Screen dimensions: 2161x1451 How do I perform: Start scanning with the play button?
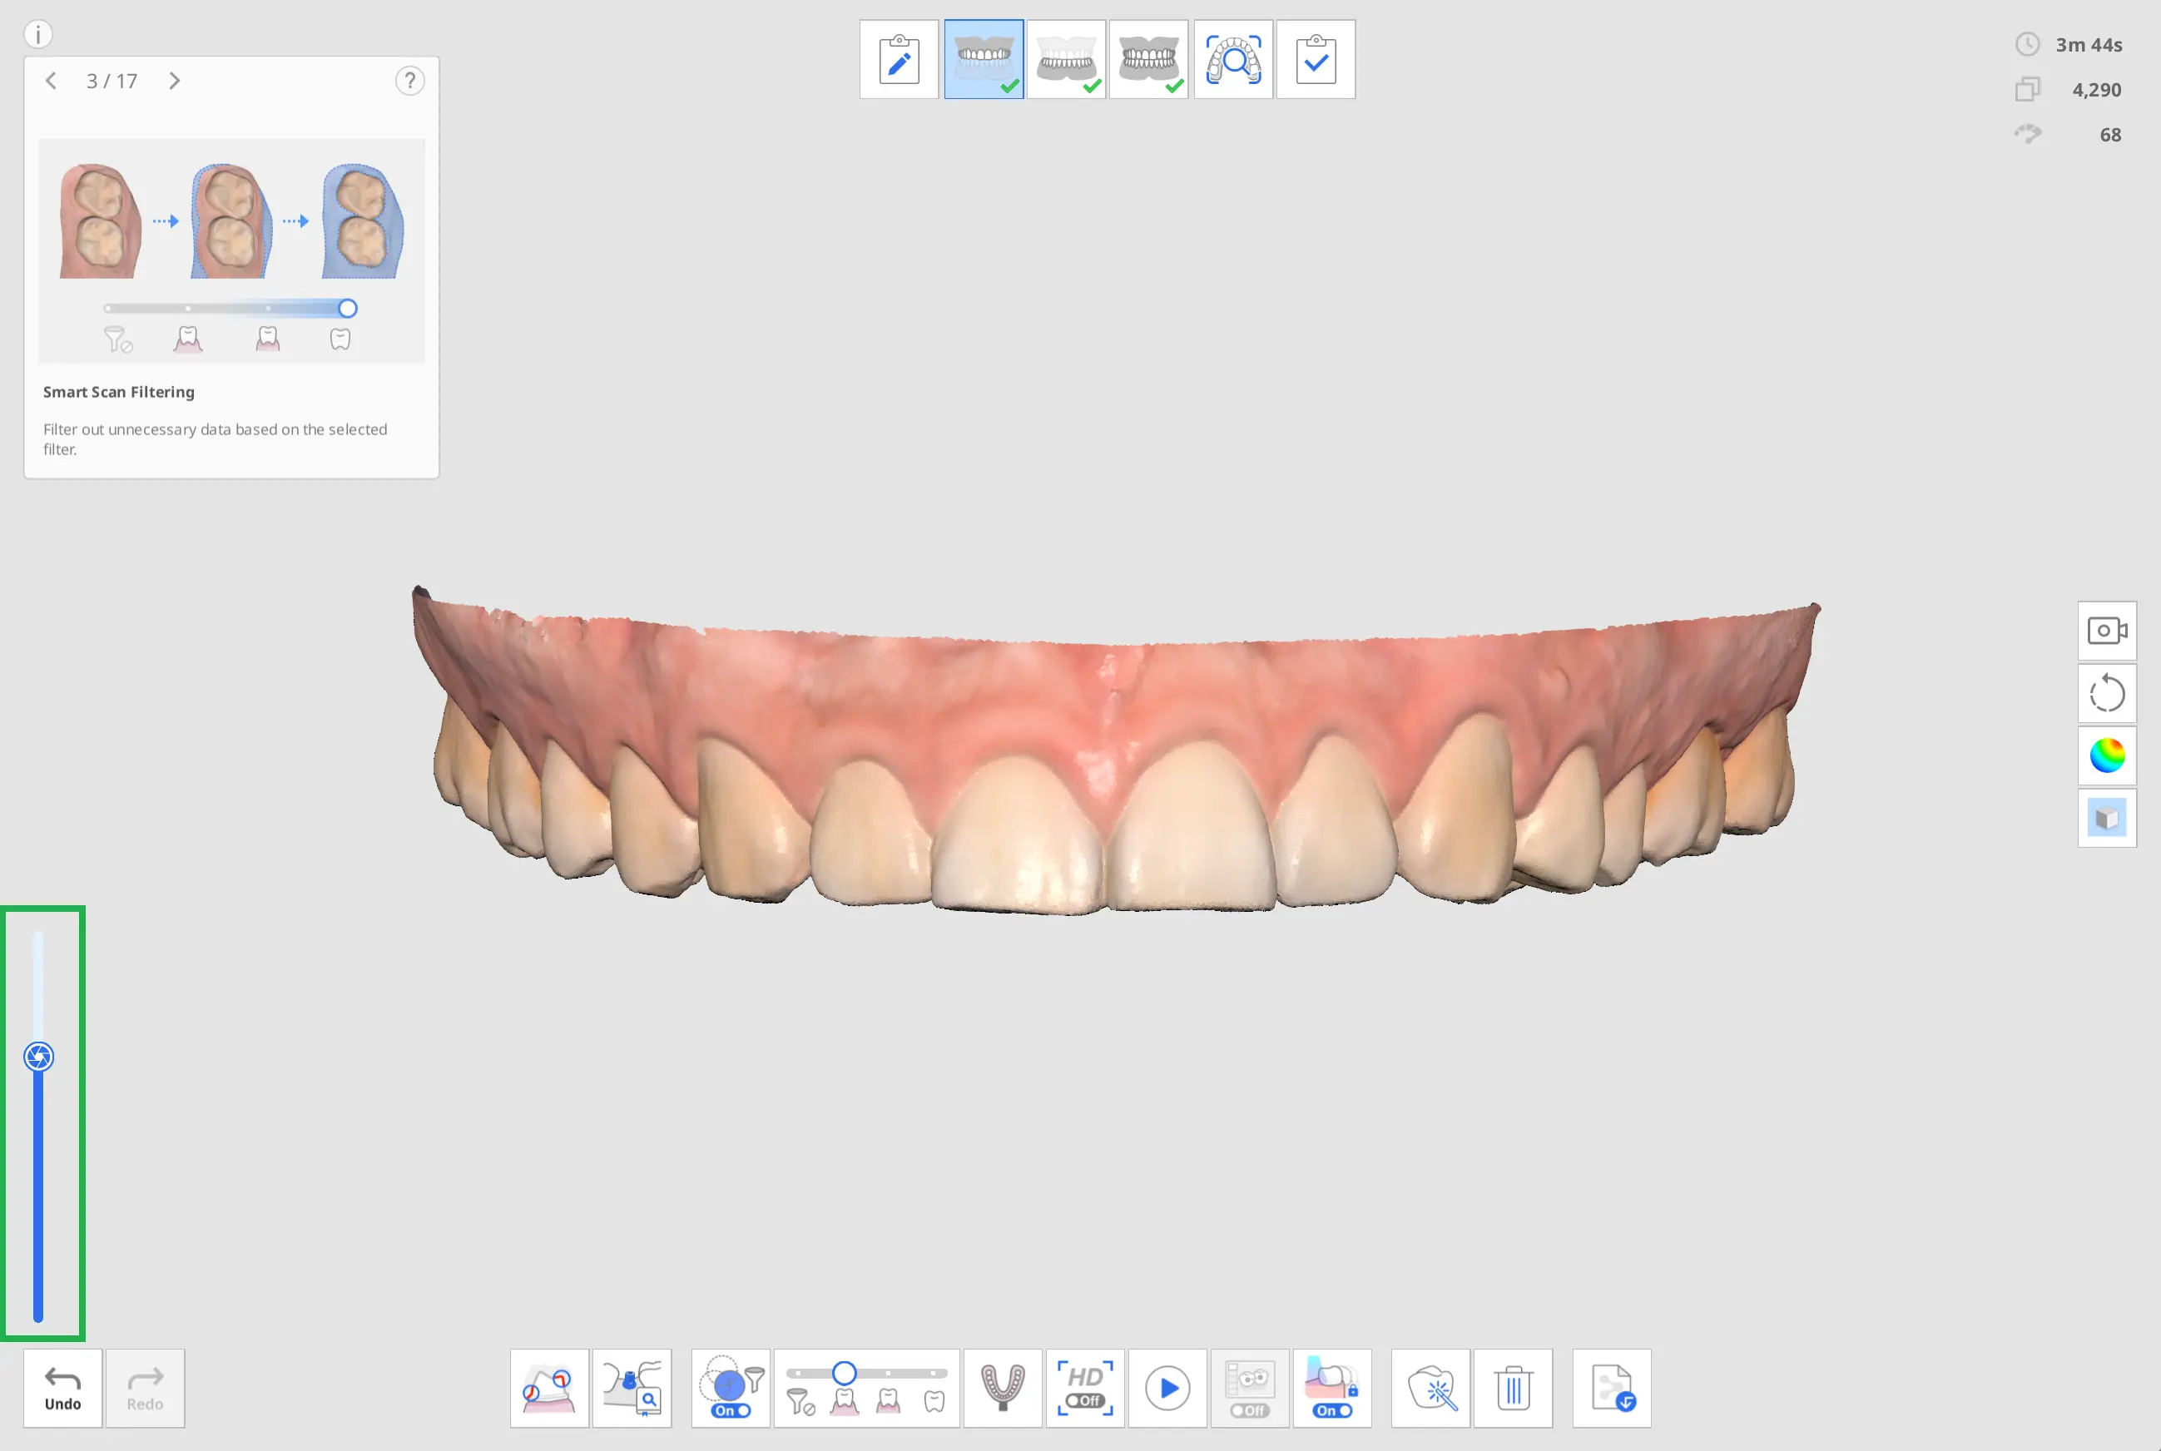click(x=1167, y=1388)
